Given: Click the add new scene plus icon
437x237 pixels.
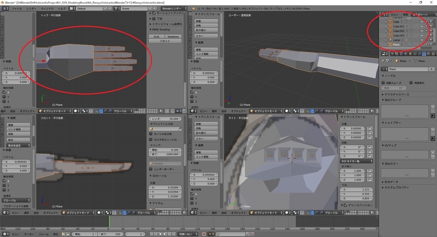Looking at the screenshot, I should 150,9.
